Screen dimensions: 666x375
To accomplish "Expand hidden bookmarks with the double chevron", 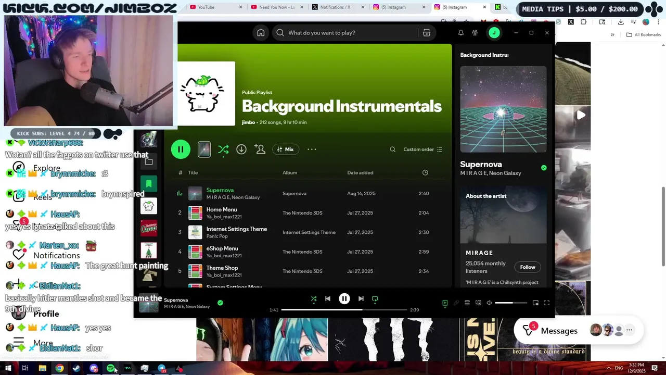I will point(612,35).
